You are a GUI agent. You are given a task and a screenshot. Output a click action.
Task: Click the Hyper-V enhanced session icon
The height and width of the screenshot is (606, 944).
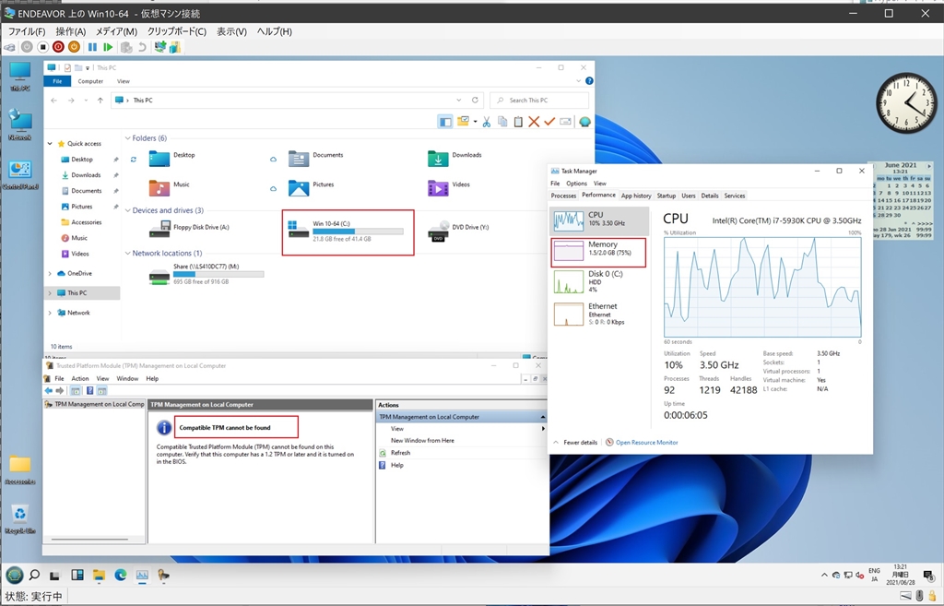click(160, 47)
